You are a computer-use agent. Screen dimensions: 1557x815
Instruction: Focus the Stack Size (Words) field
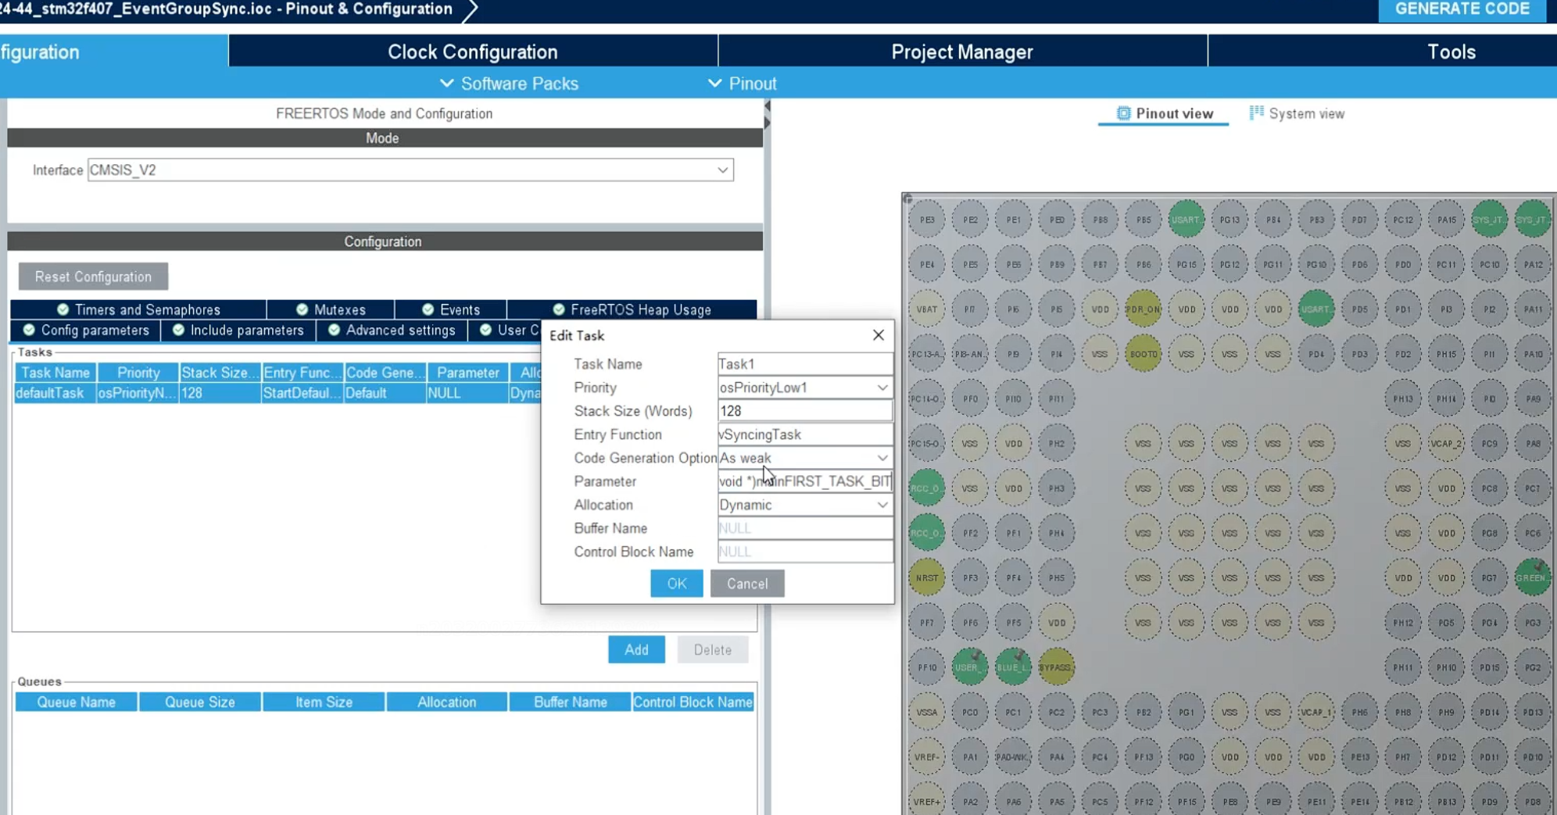805,411
